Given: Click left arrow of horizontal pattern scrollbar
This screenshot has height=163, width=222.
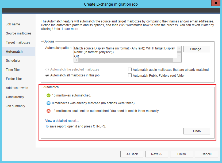Looking at the screenshot, I should [76, 60].
